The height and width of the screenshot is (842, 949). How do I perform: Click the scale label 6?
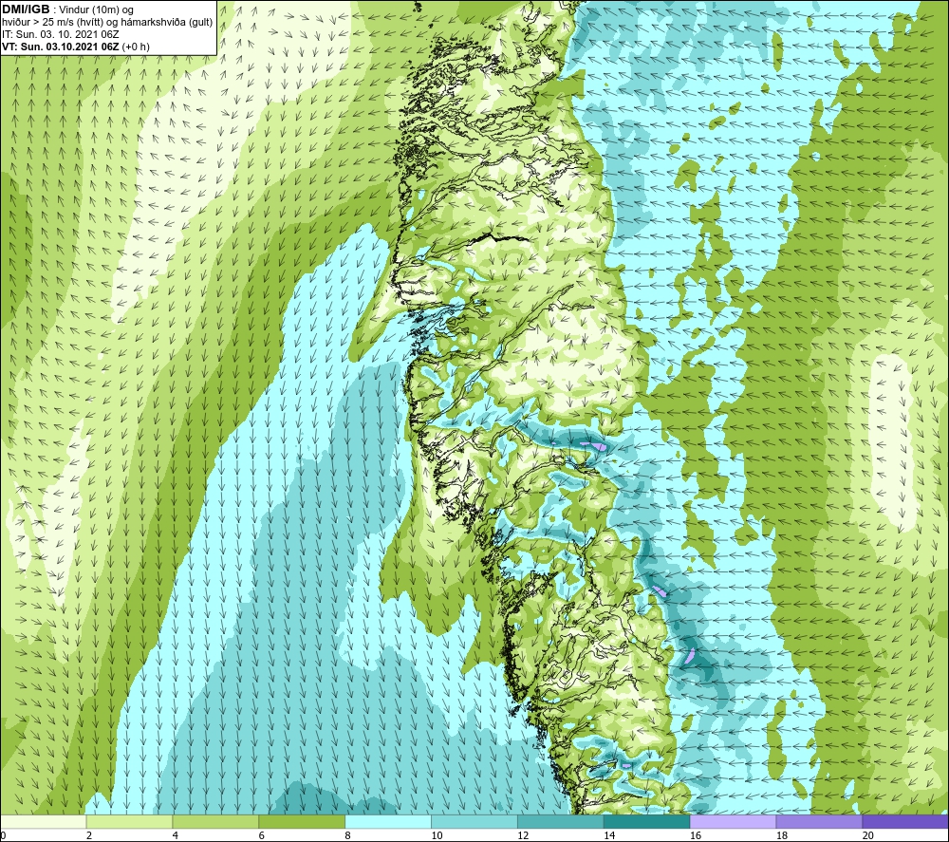(x=262, y=835)
